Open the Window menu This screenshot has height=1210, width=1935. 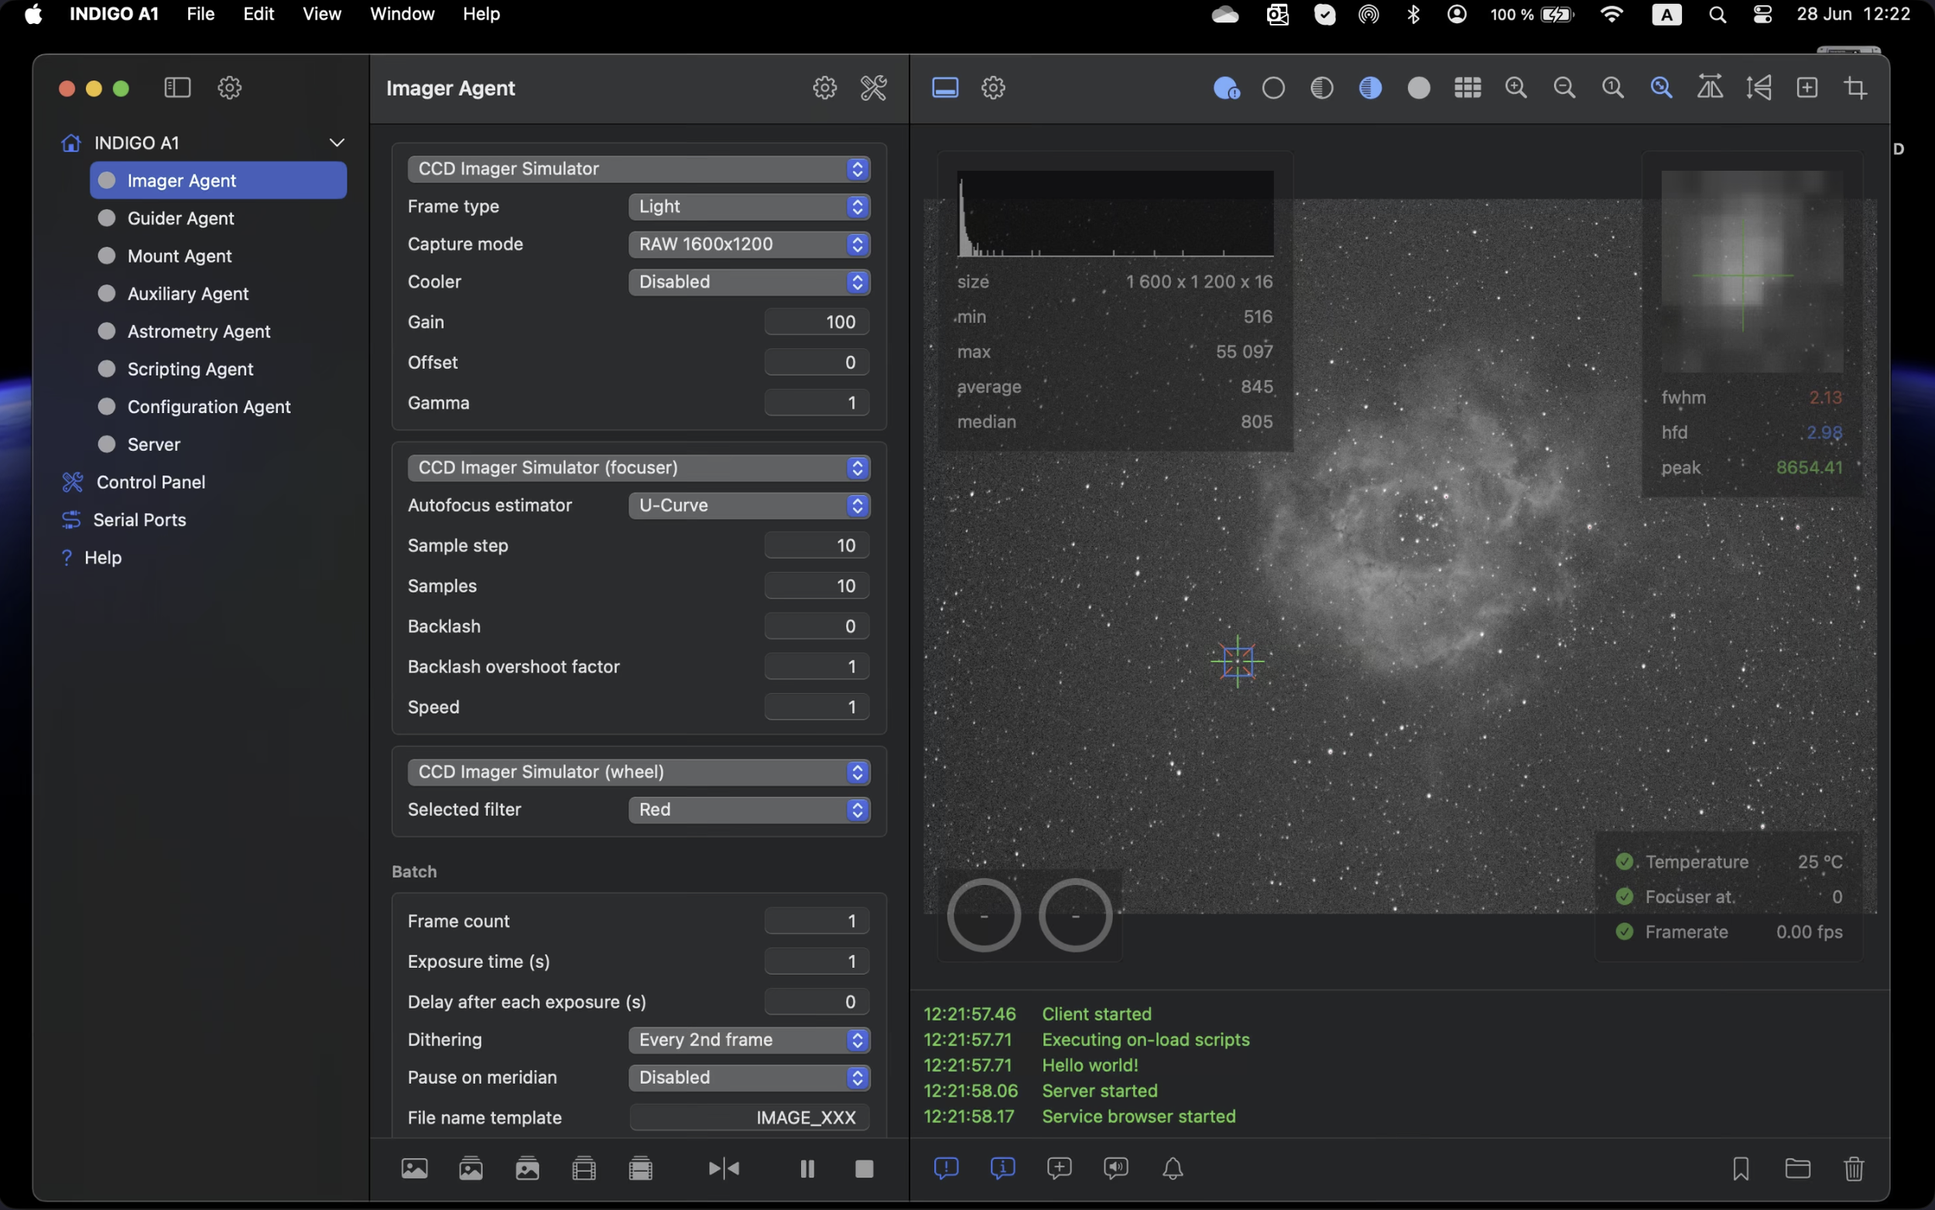[402, 14]
